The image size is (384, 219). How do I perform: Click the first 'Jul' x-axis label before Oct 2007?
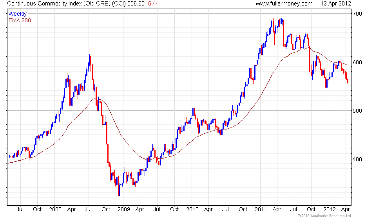click(20, 210)
